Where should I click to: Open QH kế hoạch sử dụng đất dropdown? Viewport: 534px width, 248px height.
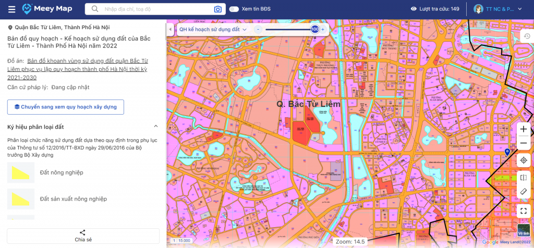point(213,30)
